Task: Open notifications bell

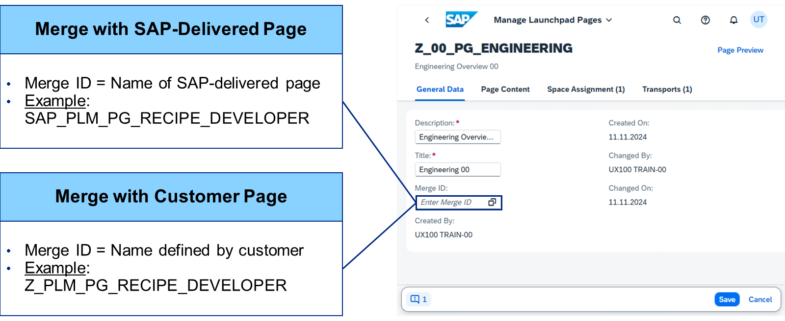Action: click(x=733, y=20)
